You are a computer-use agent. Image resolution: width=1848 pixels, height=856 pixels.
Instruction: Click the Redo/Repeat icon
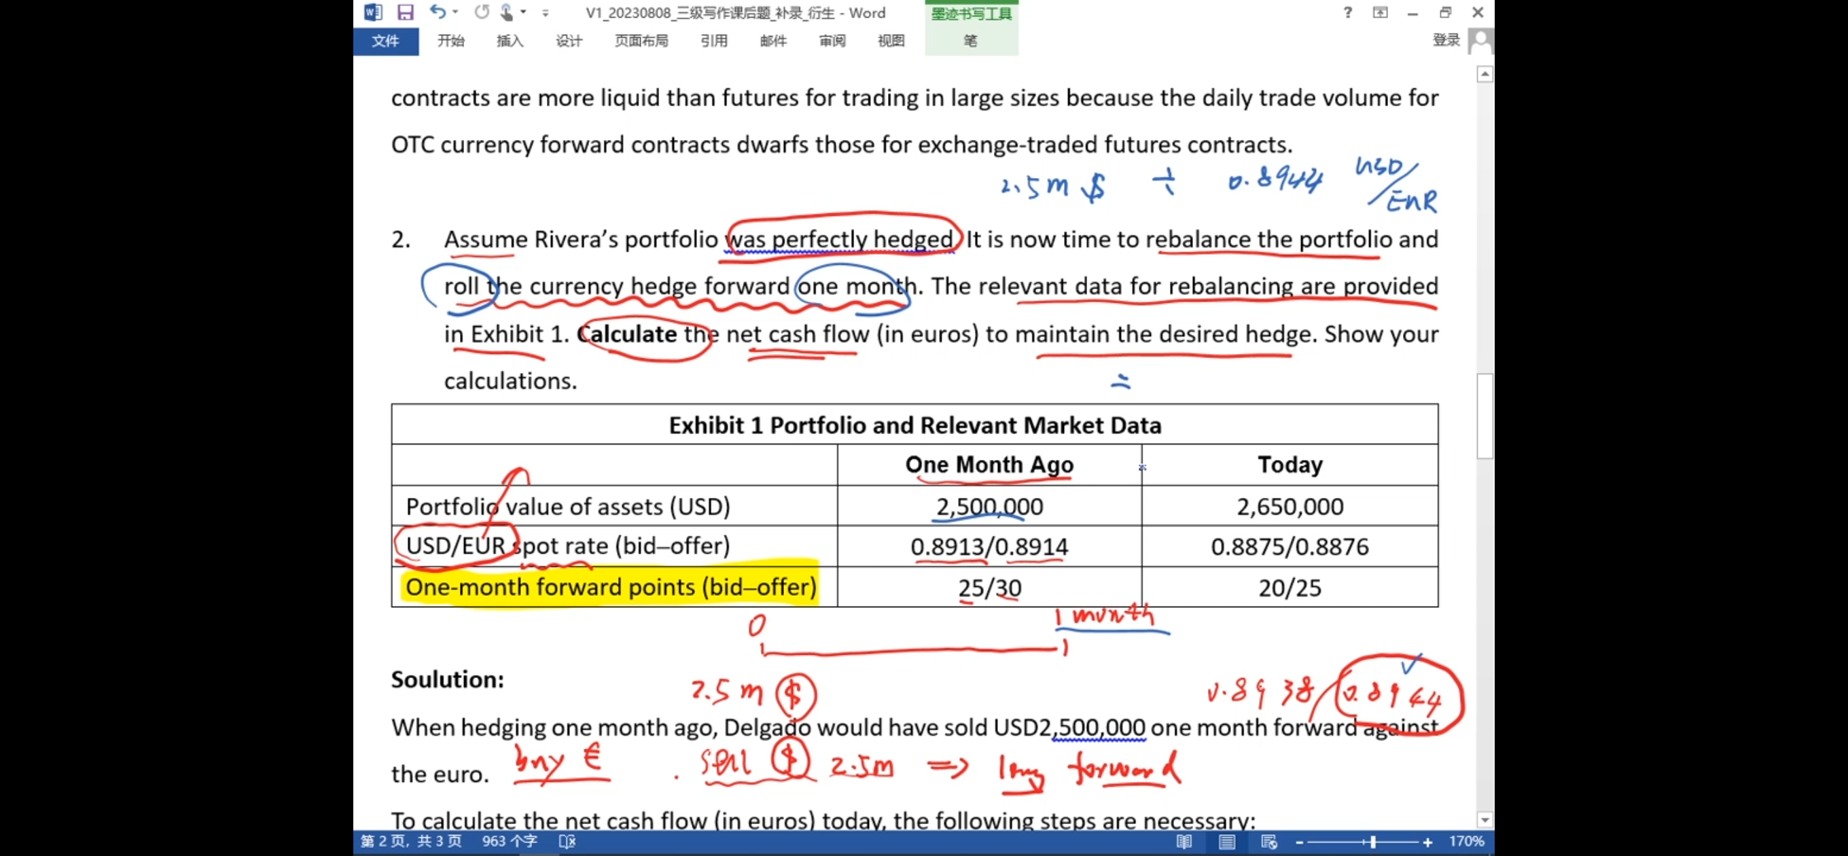click(482, 12)
